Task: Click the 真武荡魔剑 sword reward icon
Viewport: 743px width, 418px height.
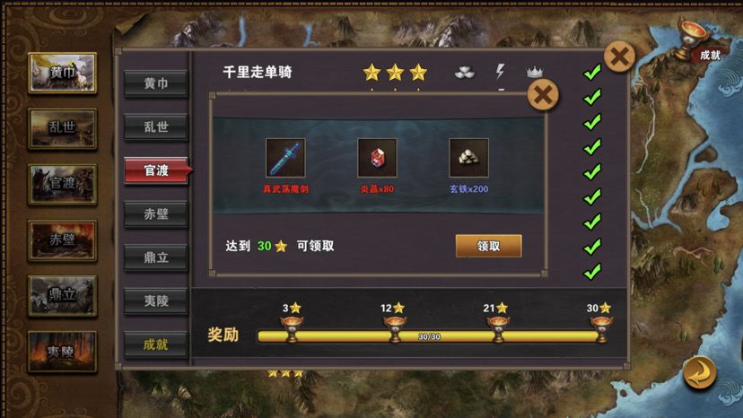Action: (285, 158)
